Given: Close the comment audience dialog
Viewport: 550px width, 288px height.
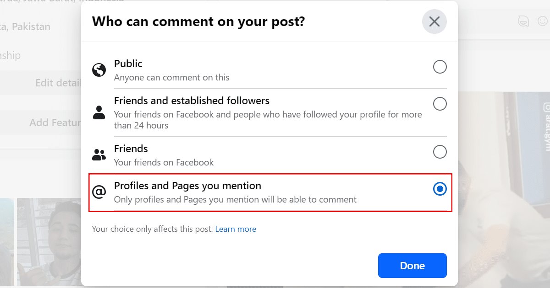Looking at the screenshot, I should (x=434, y=21).
